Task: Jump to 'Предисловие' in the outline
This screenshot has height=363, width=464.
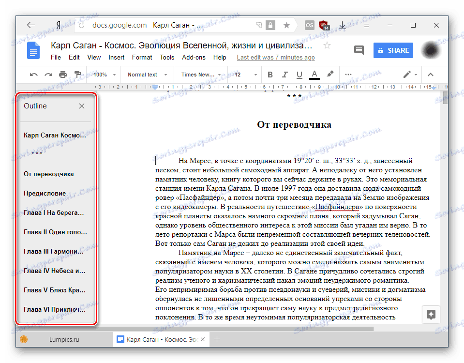Action: (x=45, y=193)
